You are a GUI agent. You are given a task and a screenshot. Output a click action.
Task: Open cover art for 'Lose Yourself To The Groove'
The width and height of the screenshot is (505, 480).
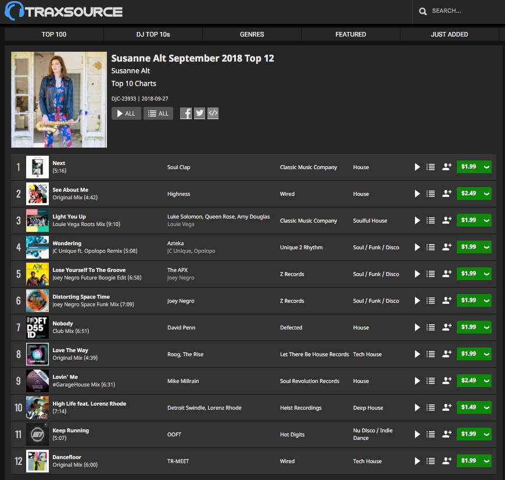(37, 274)
